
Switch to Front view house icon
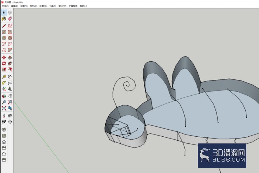(4, 142)
